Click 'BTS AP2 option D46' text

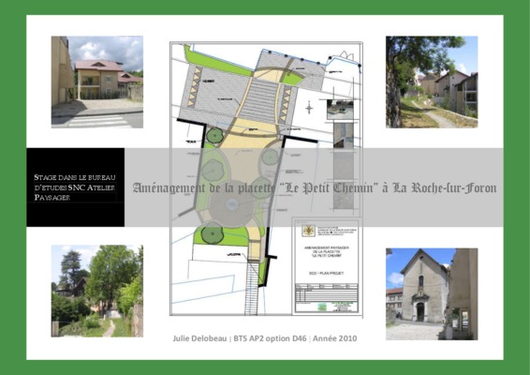pos(270,338)
